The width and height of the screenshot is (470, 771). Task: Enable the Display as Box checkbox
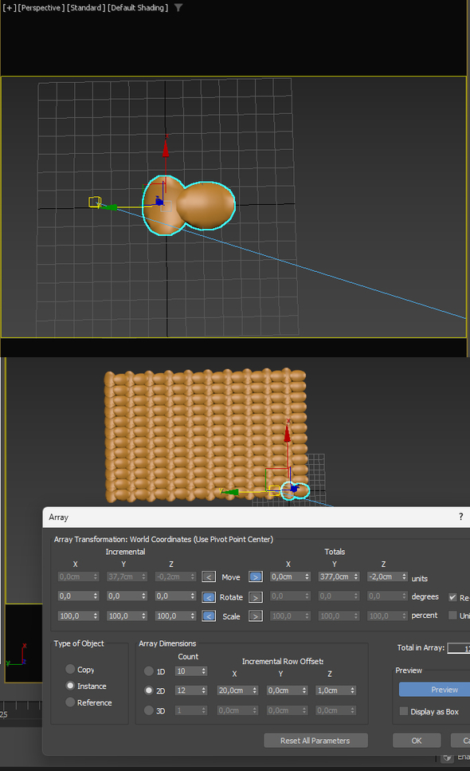(404, 711)
